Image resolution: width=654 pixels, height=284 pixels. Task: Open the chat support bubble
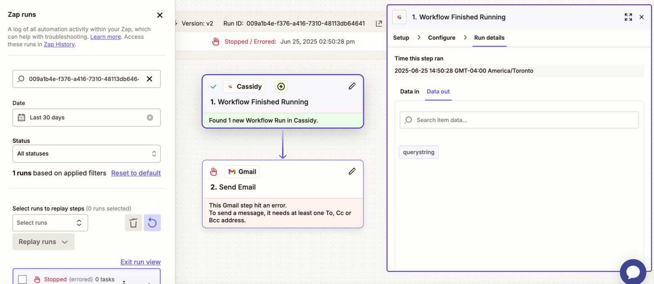633,272
